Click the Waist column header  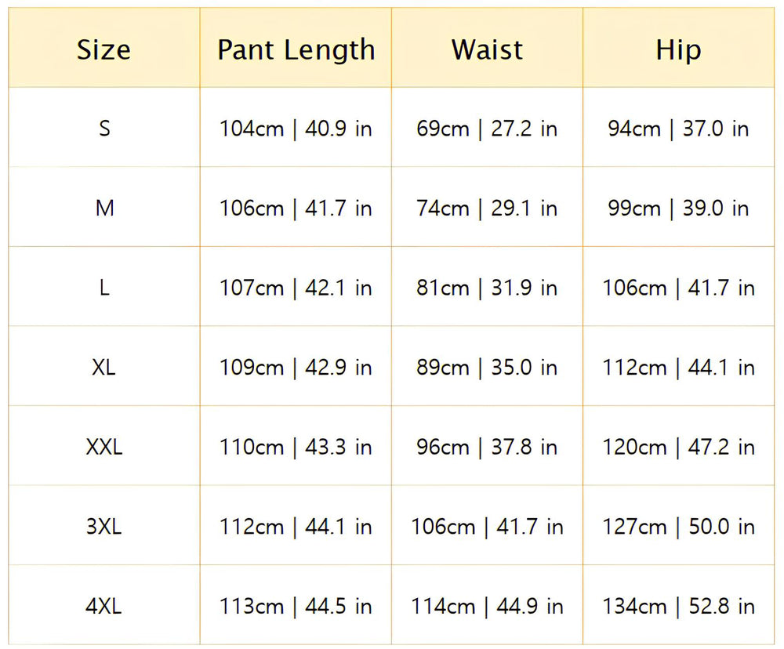coord(487,50)
